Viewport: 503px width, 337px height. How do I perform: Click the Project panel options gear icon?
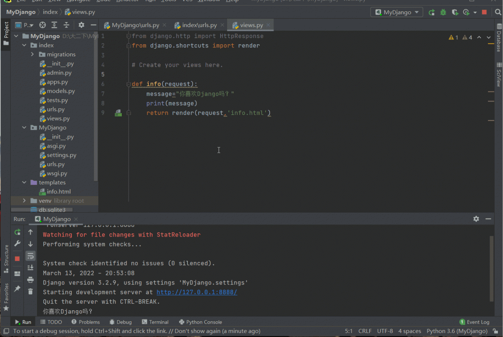point(81,25)
